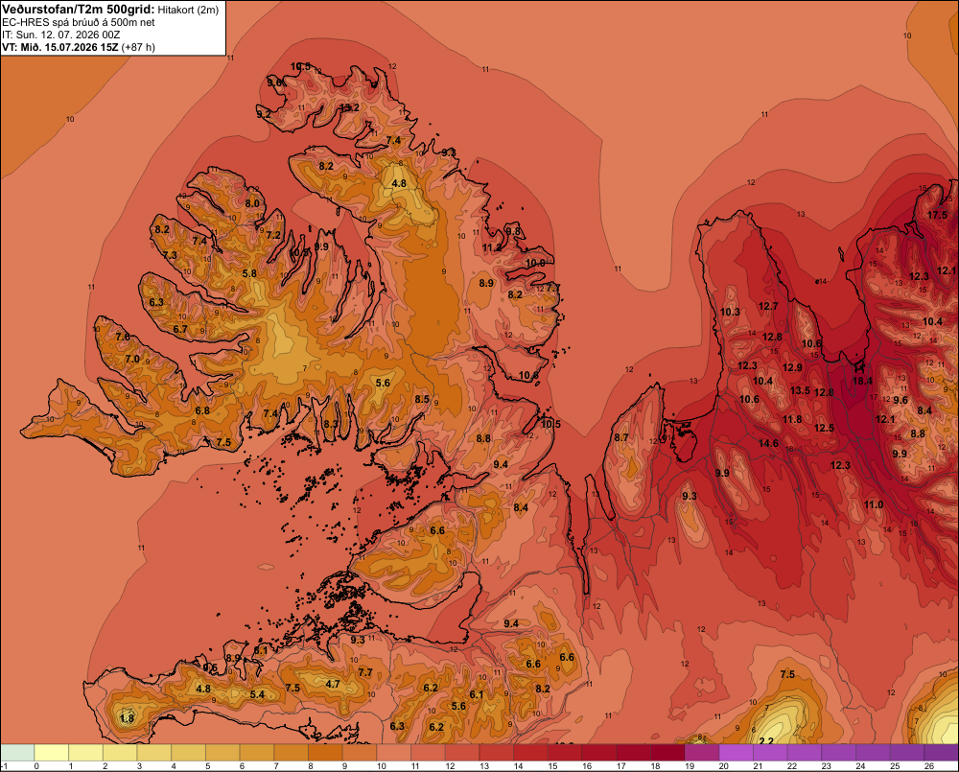Select the 11.8 temperature label

(792, 419)
